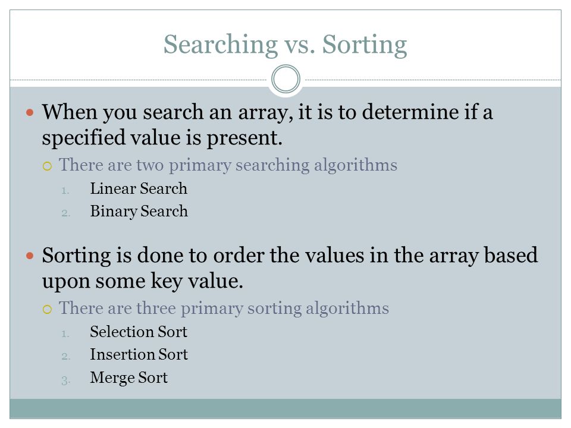Select the Linear Search list item
The height and width of the screenshot is (428, 571).
pos(139,188)
